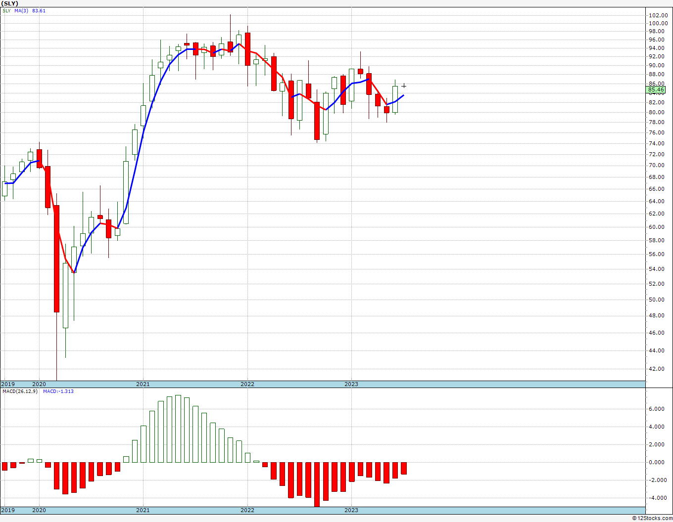This screenshot has width=673, height=522.
Task: Click the -2.000 MACD axis label
Action: (659, 480)
